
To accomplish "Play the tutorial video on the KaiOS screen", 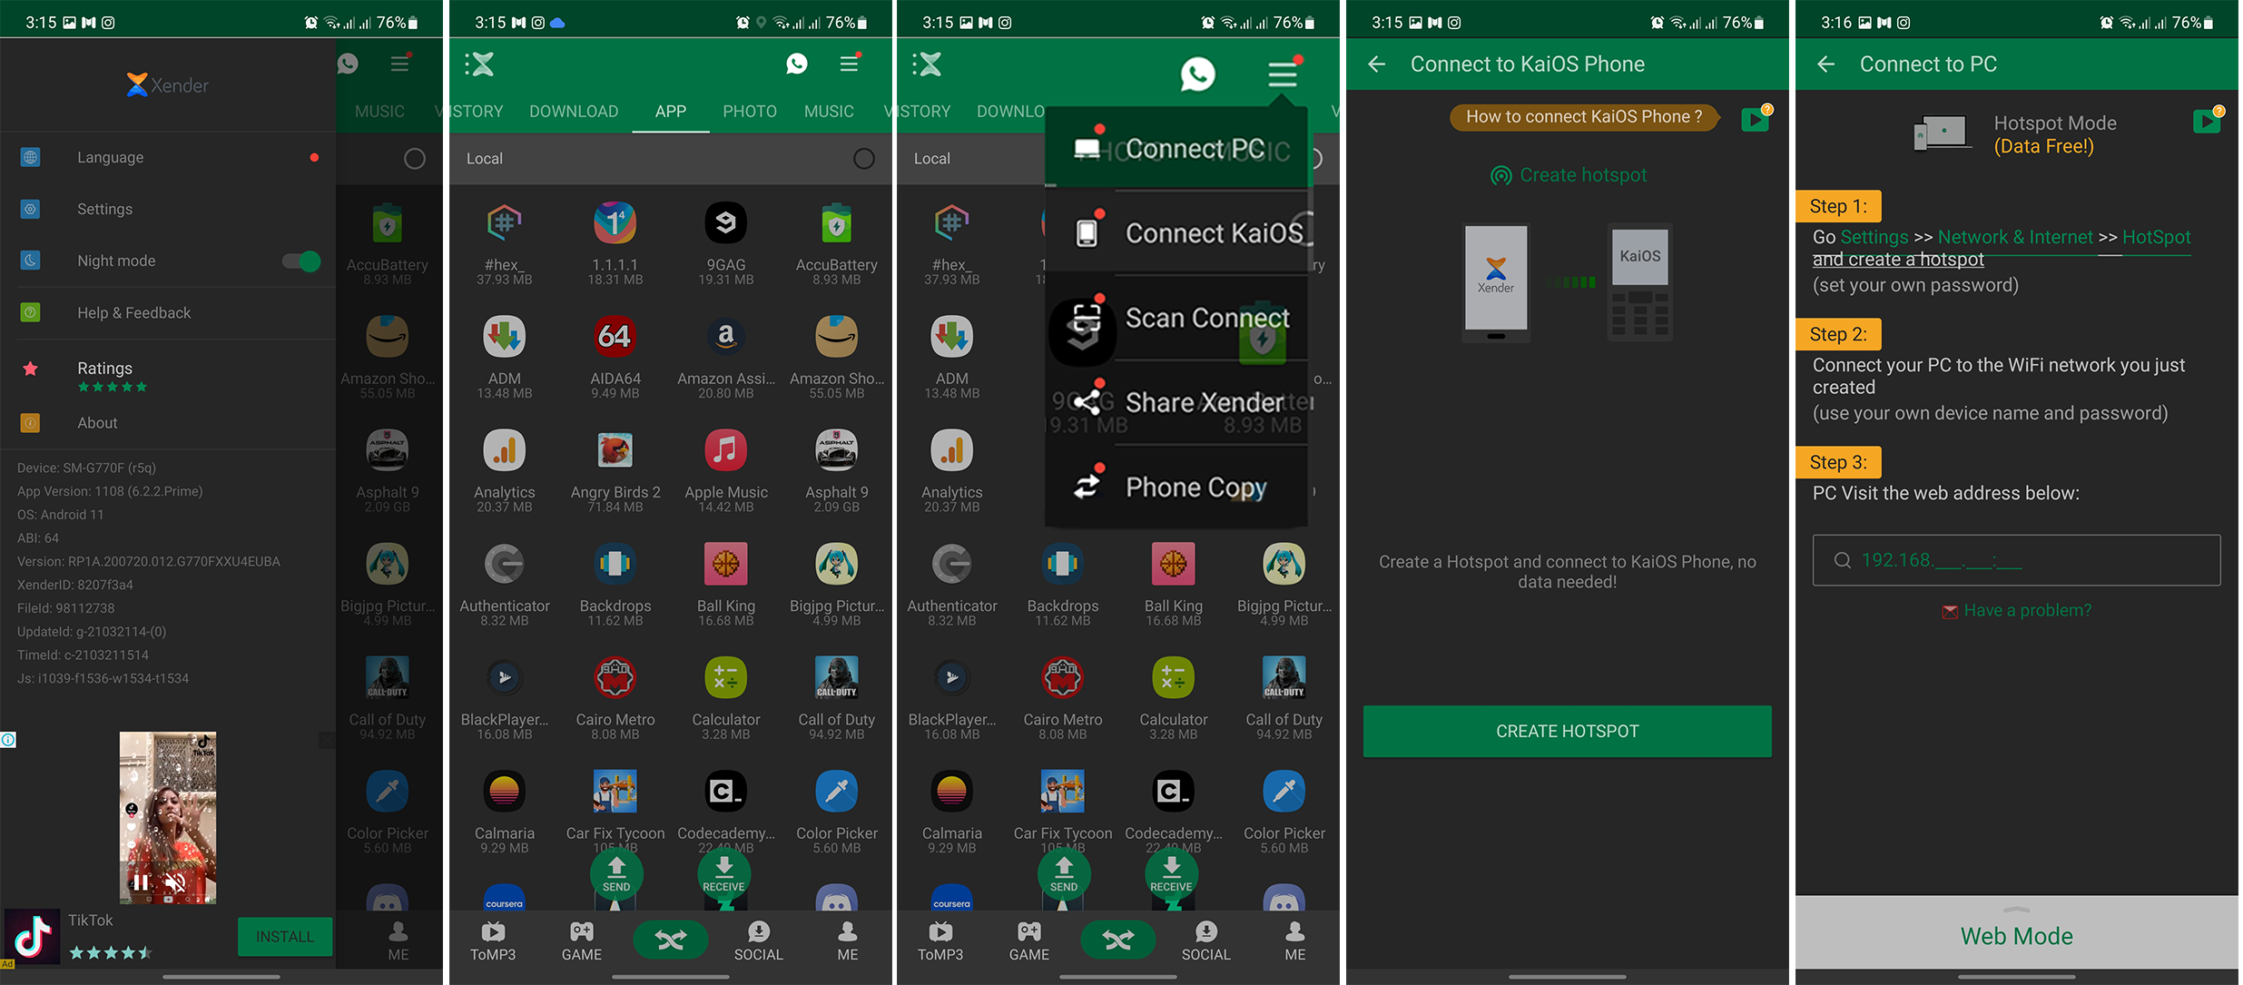I will click(x=1756, y=119).
